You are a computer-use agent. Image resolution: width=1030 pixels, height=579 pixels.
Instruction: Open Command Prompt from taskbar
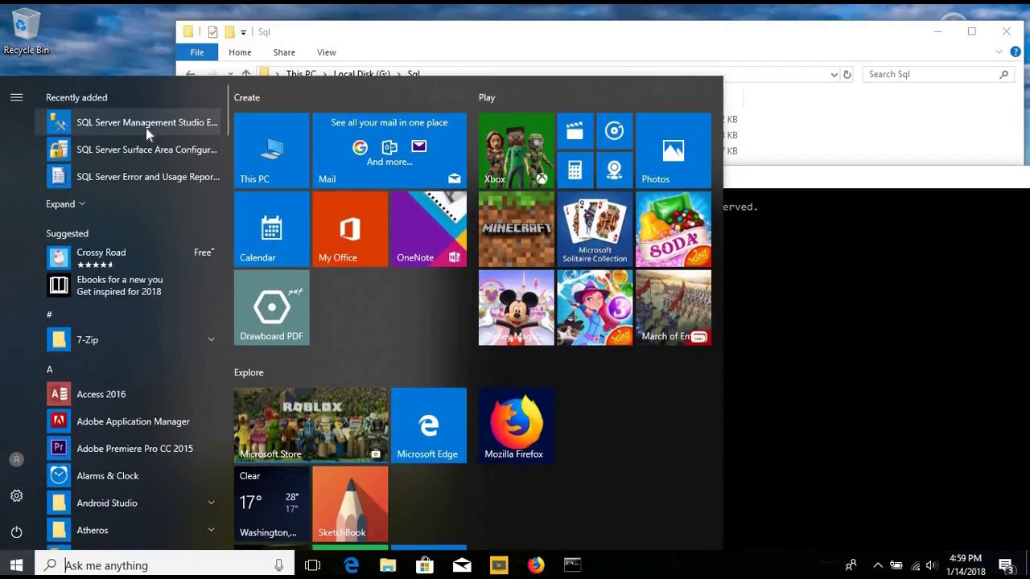(x=572, y=565)
